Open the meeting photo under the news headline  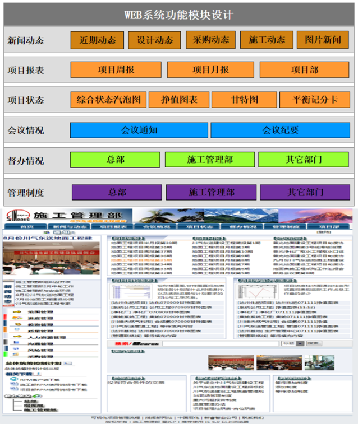[51, 259]
